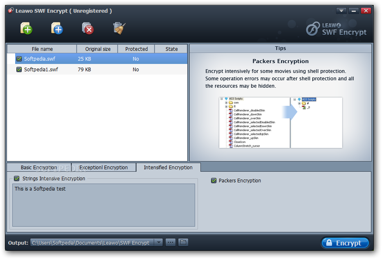Select the Softpedia.swf file name
This screenshot has height=259, width=382.
coord(39,59)
